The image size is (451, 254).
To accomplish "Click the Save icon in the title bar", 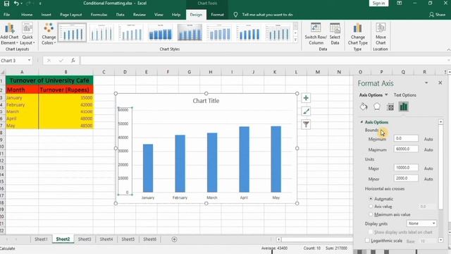I will pos(6,4).
